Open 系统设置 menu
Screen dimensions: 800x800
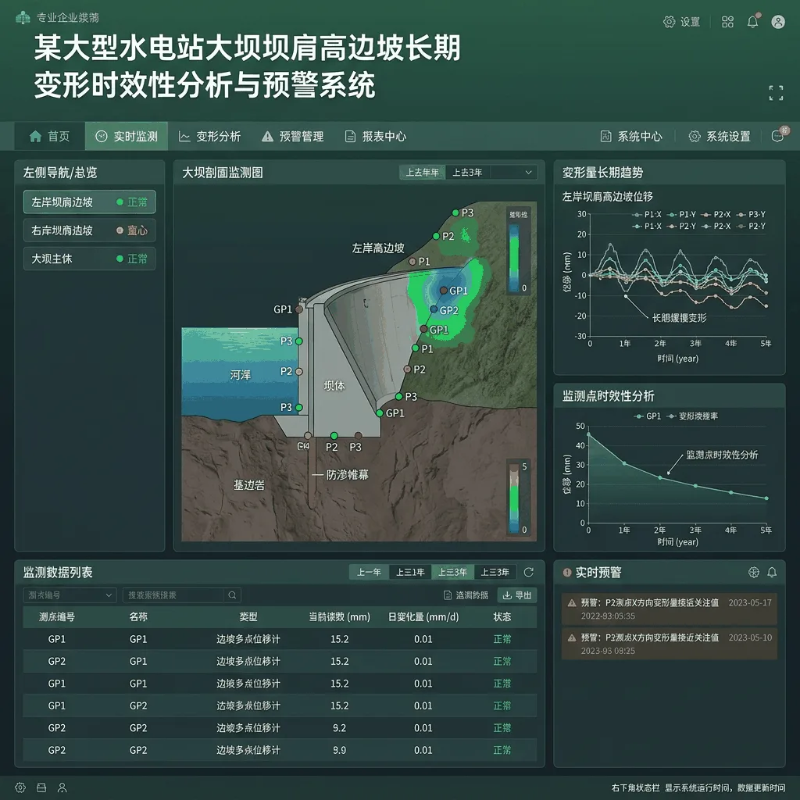pyautogui.click(x=720, y=136)
